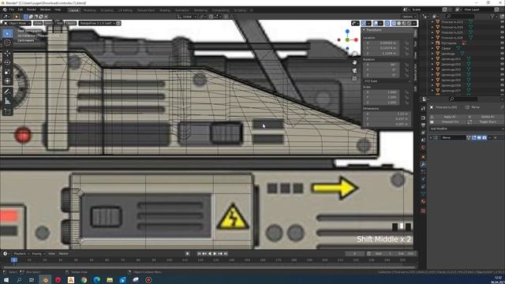
Task: Expand the Цилиндр.001 outliner row
Action: click(432, 59)
